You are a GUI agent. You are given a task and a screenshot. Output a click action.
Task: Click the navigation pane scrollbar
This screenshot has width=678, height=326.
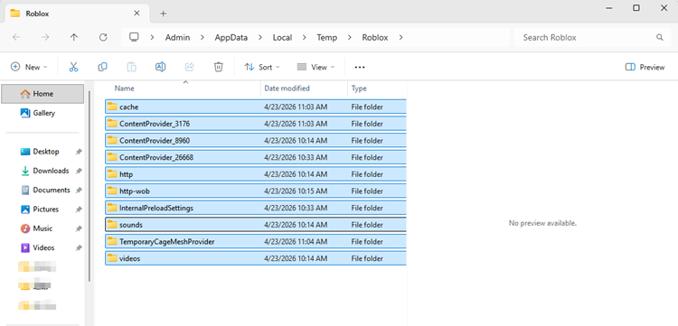(89, 186)
